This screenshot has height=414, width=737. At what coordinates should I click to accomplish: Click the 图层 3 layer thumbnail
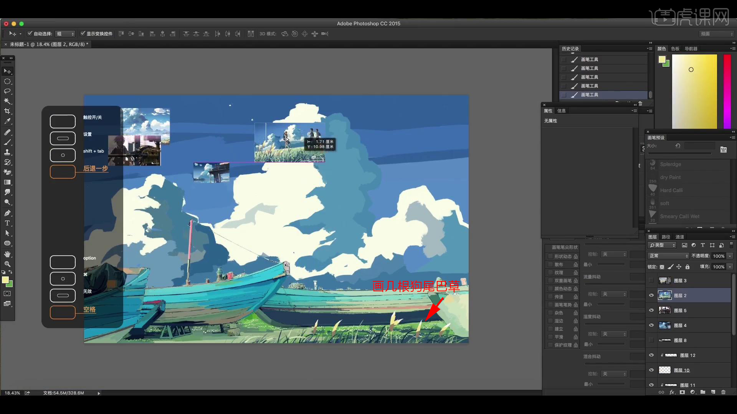pos(664,281)
